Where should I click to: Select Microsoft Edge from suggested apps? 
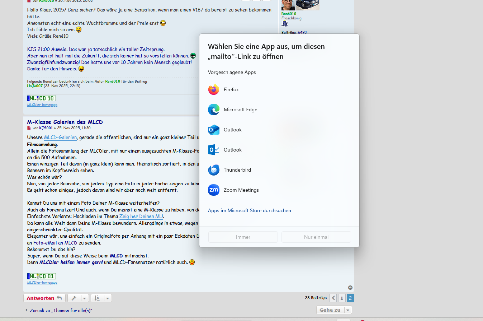[279, 110]
